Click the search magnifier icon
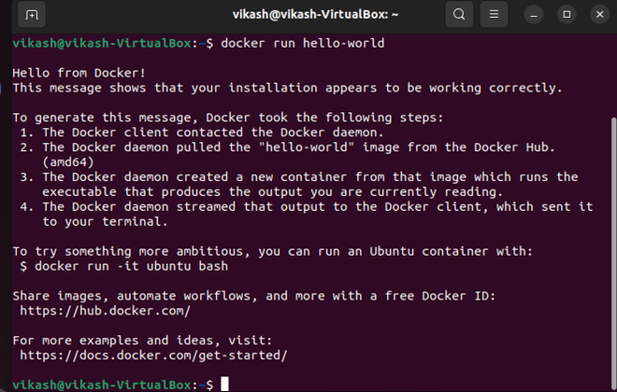 [x=458, y=15]
